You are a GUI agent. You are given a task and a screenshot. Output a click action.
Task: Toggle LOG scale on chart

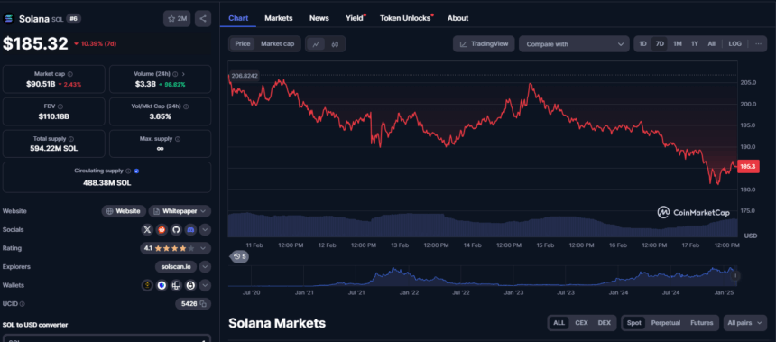pos(734,43)
